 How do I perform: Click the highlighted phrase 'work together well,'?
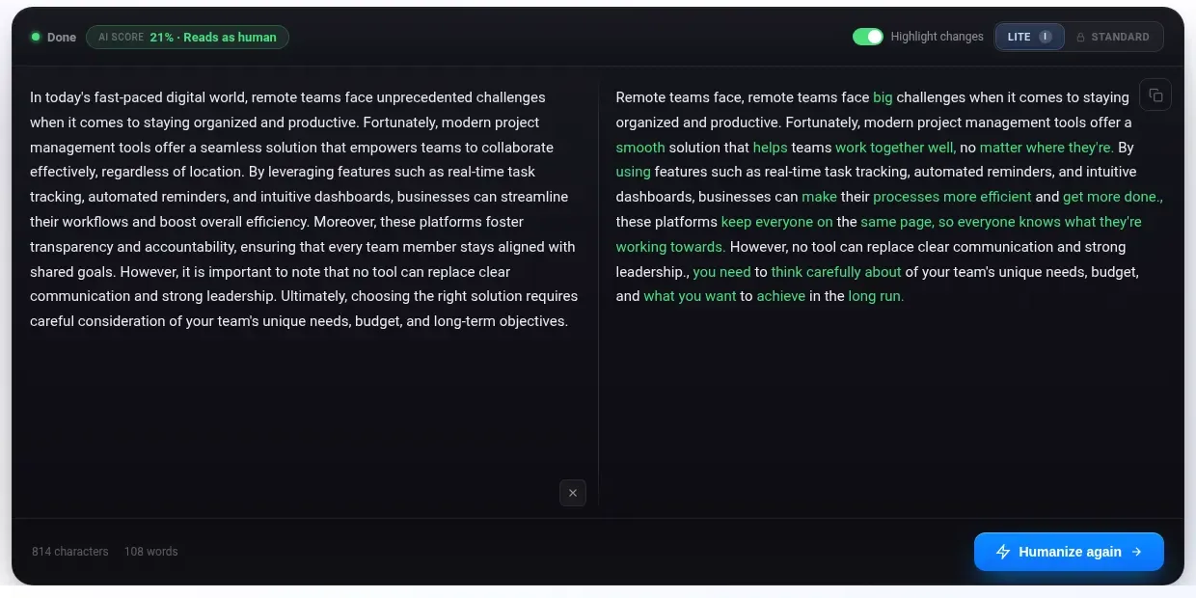[x=895, y=148]
